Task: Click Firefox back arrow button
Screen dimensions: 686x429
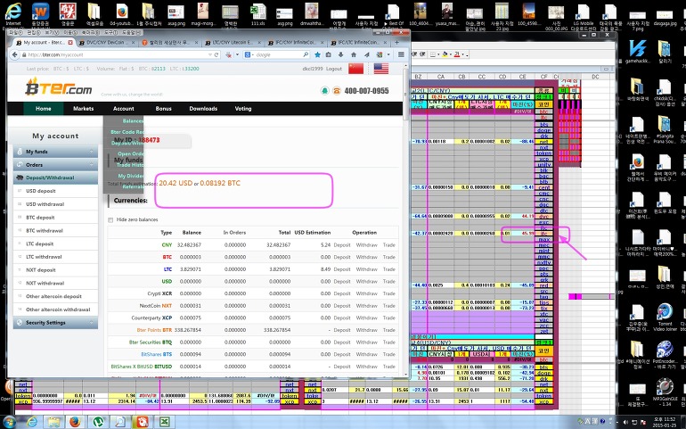Action: coord(15,54)
